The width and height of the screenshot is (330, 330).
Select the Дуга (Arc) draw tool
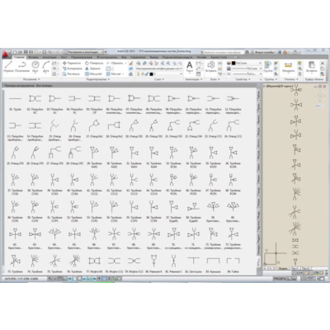(x=46, y=67)
